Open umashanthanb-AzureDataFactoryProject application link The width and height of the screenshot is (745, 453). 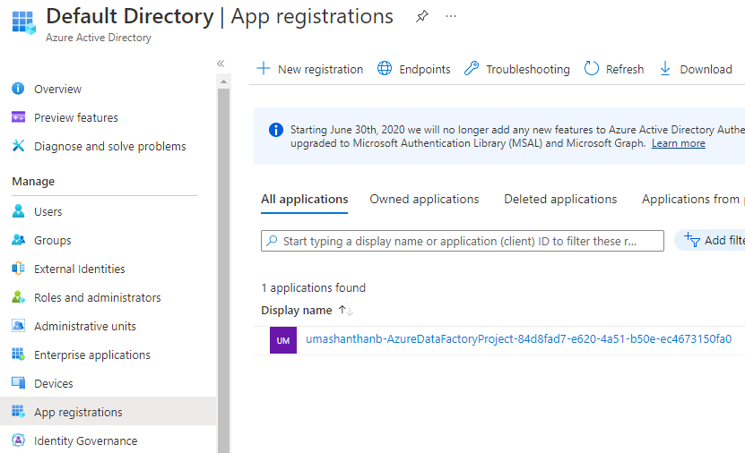(x=518, y=338)
